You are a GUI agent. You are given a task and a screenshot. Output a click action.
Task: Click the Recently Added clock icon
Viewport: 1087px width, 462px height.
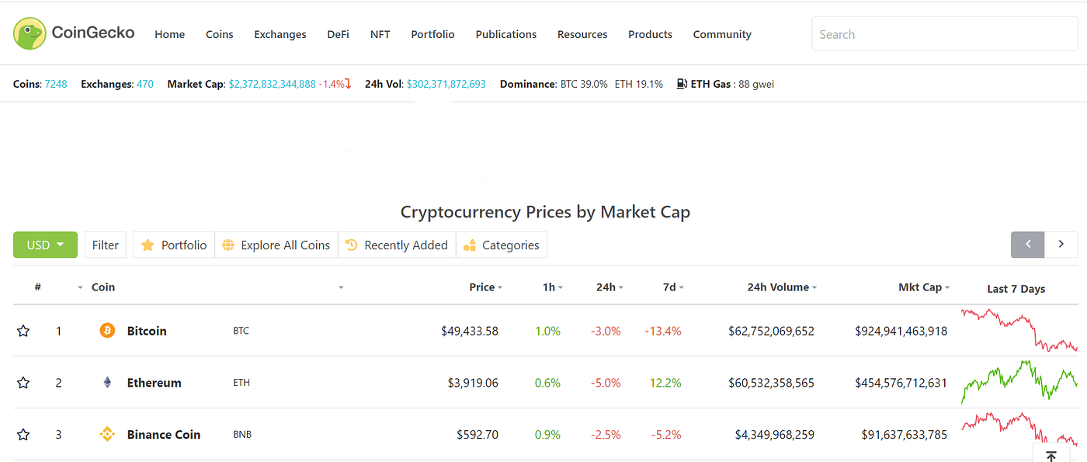coord(351,245)
